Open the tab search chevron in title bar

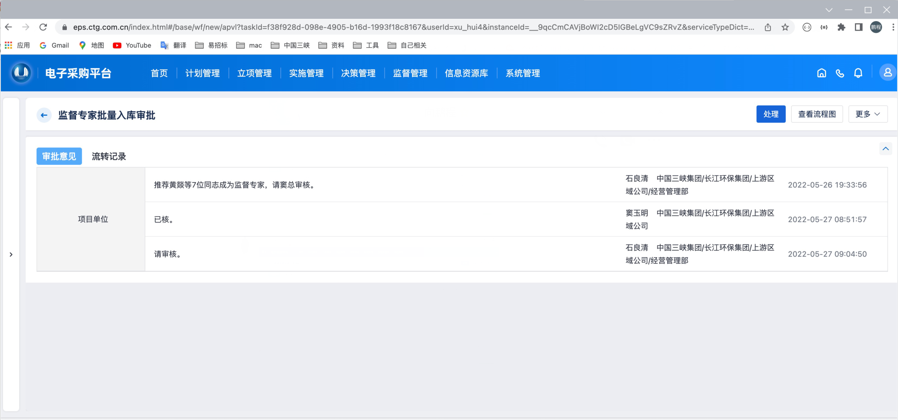point(829,10)
